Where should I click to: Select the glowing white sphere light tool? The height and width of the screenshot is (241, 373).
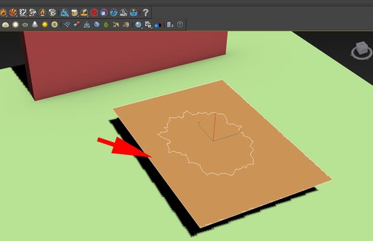pyautogui.click(x=15, y=24)
